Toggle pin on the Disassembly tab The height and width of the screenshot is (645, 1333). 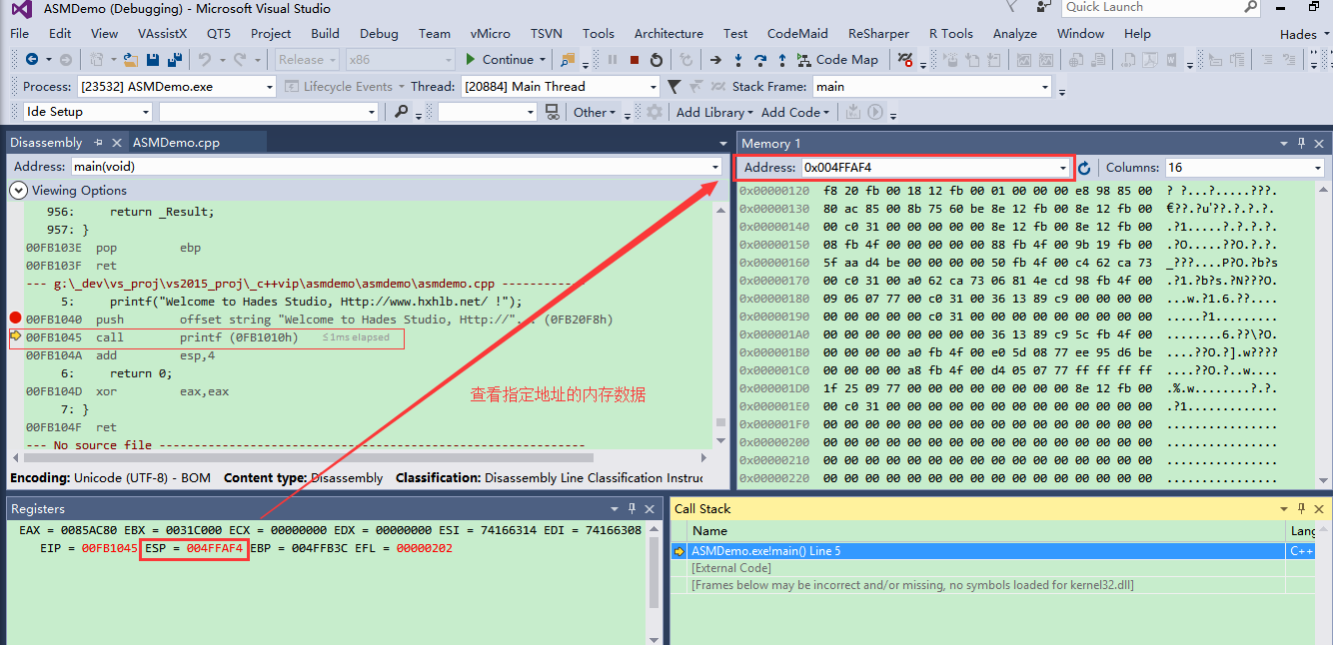[99, 143]
